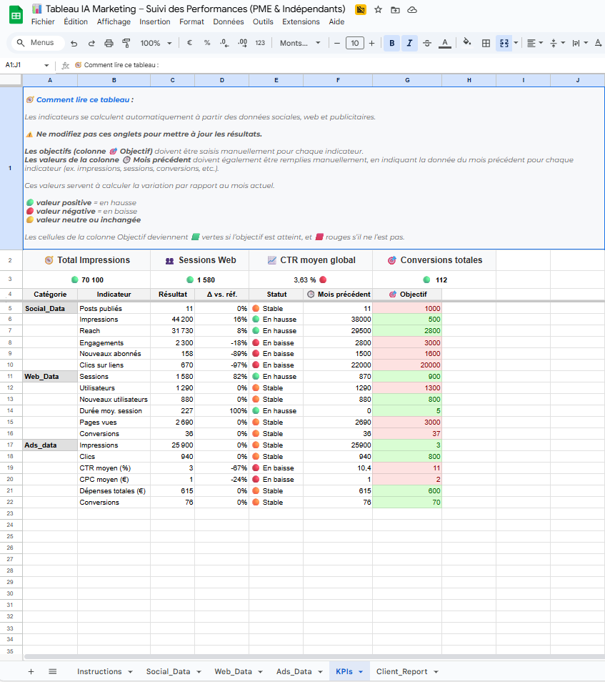This screenshot has height=682, width=605.
Task: Select the paint format roller tool
Action: [x=126, y=44]
